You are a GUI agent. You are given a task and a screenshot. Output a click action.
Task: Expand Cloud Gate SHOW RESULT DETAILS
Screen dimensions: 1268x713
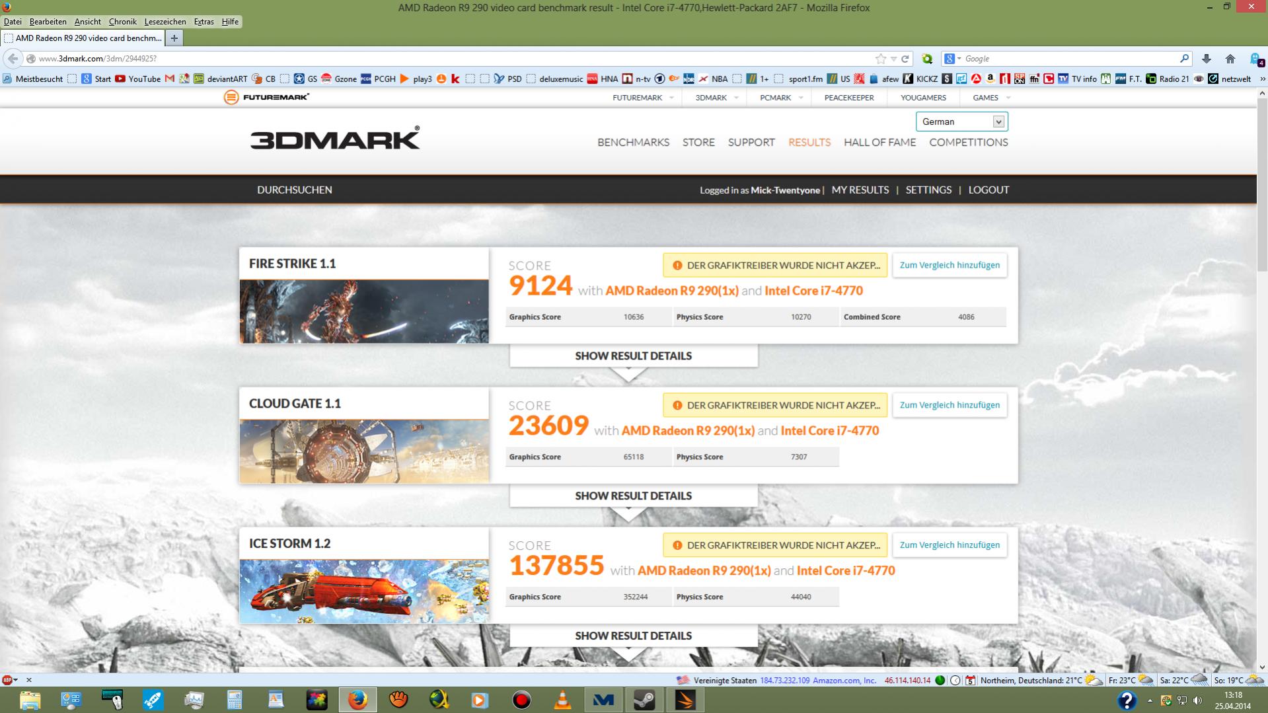tap(633, 496)
